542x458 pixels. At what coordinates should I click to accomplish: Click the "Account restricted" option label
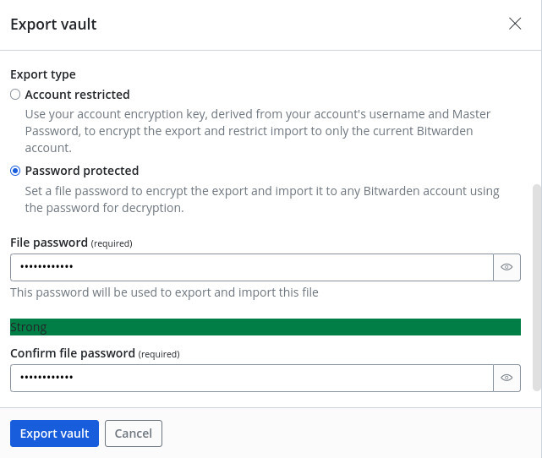[x=77, y=95]
